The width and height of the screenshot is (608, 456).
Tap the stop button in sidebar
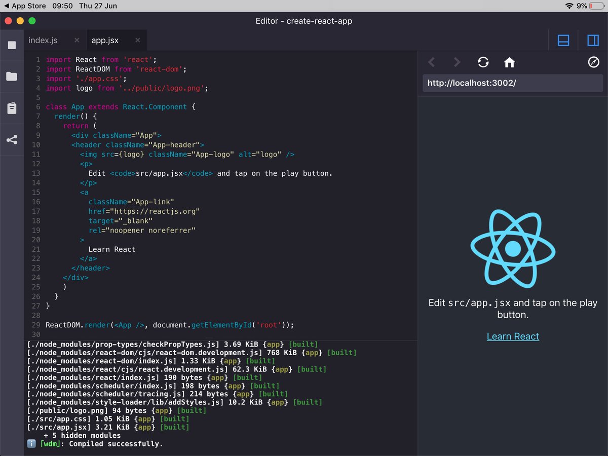pyautogui.click(x=12, y=45)
